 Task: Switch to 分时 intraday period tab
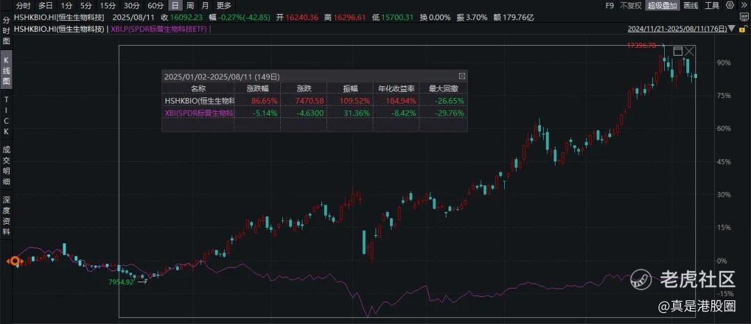(x=24, y=6)
